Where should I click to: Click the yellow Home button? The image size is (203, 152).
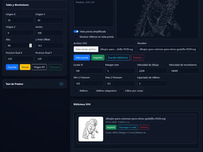click(x=25, y=67)
